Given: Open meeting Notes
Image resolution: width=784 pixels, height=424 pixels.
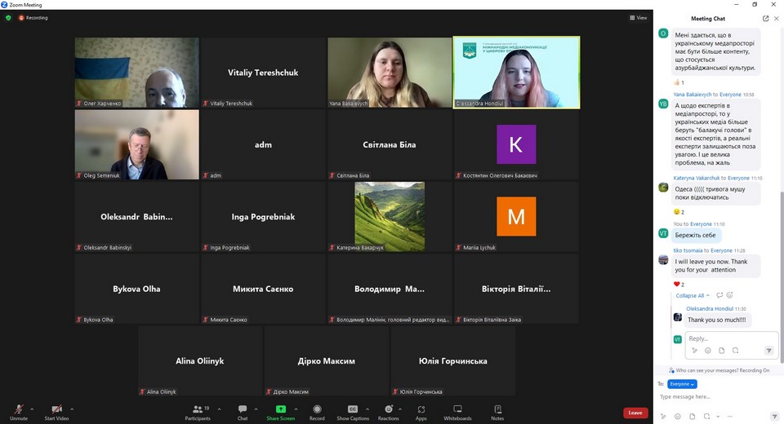Looking at the screenshot, I should [x=497, y=412].
